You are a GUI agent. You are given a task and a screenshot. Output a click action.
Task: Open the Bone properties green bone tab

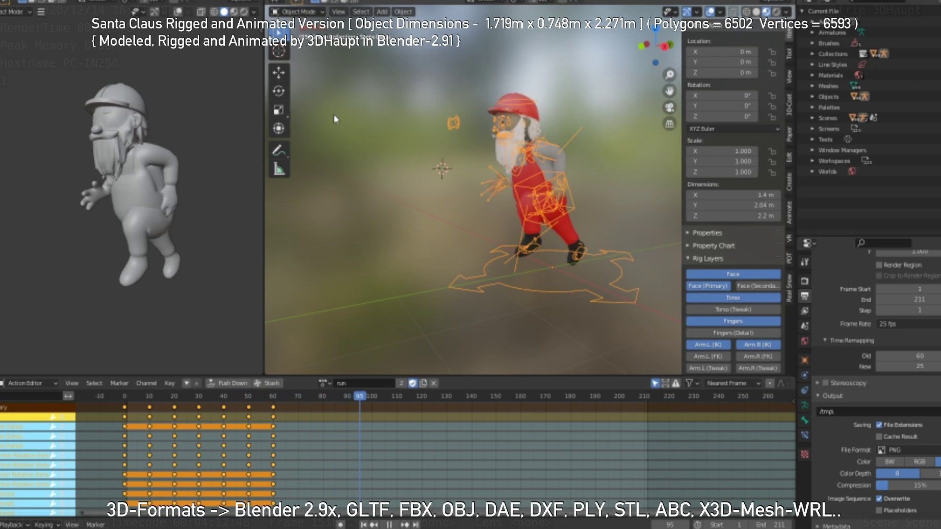pos(805,420)
